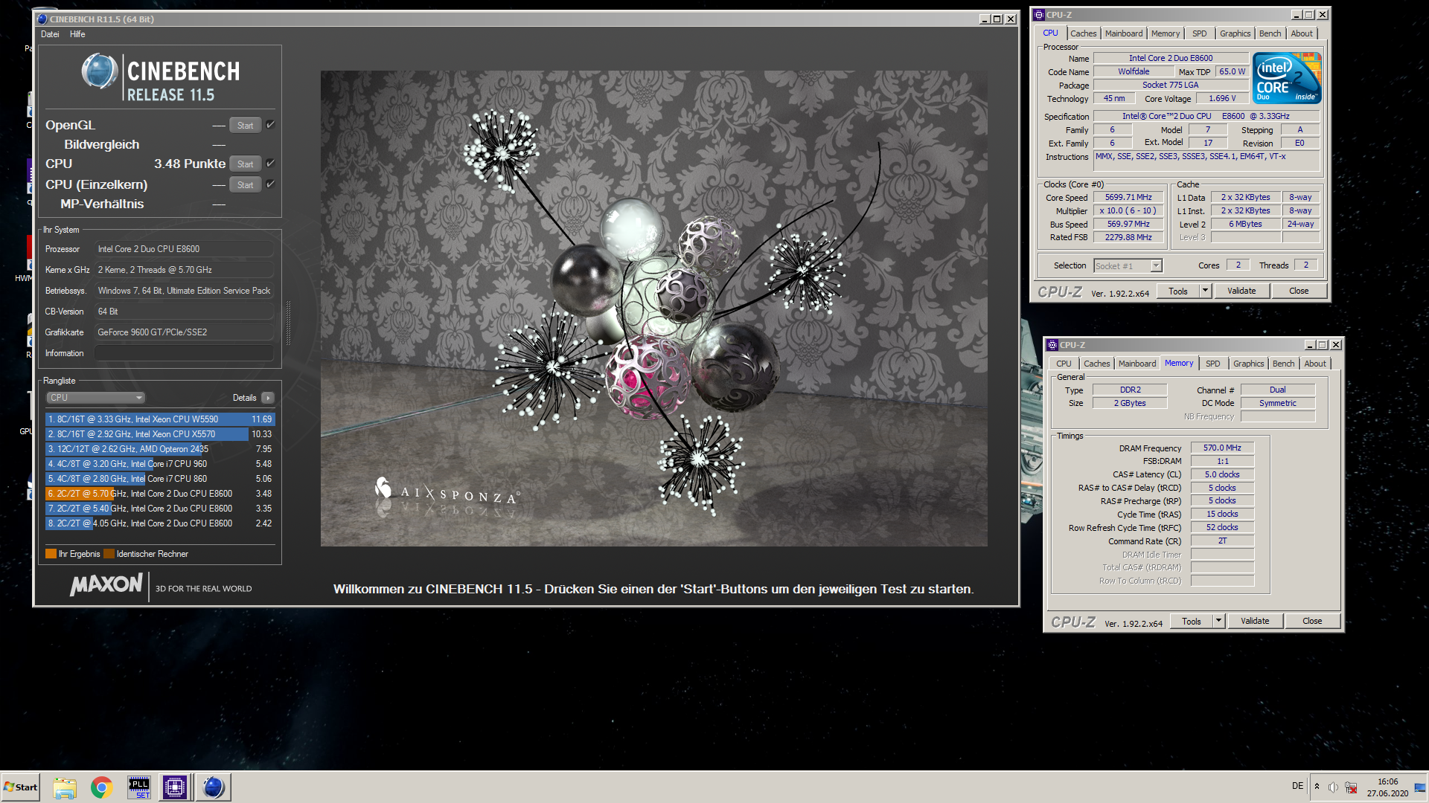Open Bench tab in top CPU-Z
Image resolution: width=1429 pixels, height=803 pixels.
(x=1270, y=33)
